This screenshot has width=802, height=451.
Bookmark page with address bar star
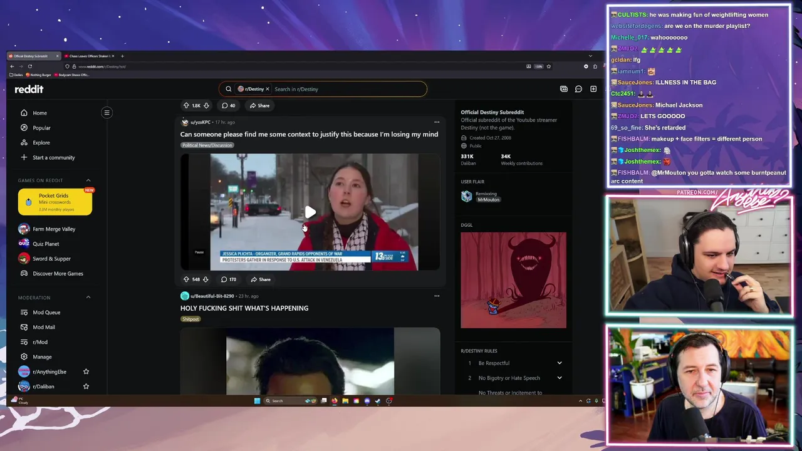[x=548, y=66]
